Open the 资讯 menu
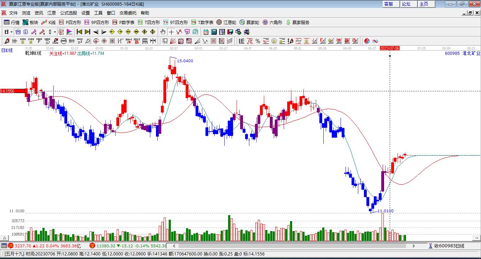 39,13
